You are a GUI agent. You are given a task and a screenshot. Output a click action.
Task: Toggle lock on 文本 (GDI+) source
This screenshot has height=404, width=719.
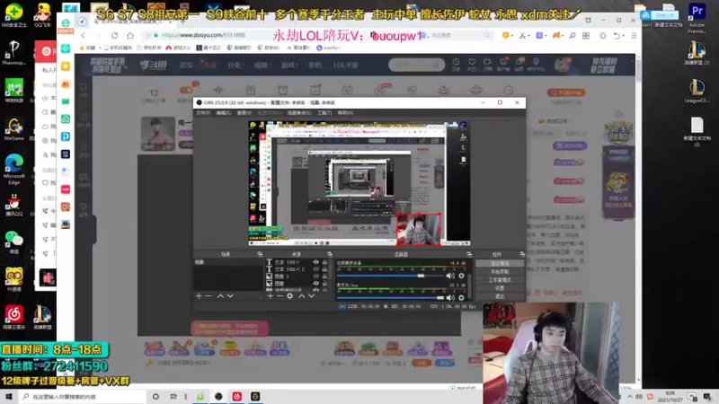click(324, 262)
